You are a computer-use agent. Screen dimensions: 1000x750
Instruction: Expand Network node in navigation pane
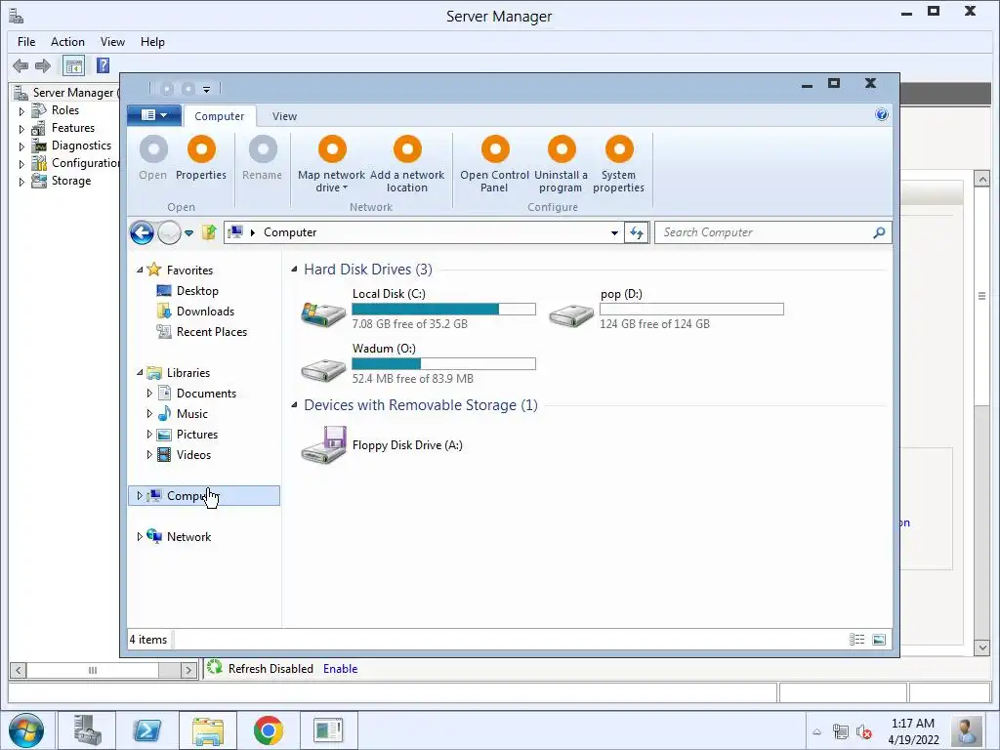[x=140, y=536]
